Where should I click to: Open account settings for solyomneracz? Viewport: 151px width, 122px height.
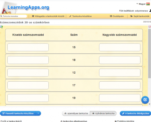pos(133,11)
